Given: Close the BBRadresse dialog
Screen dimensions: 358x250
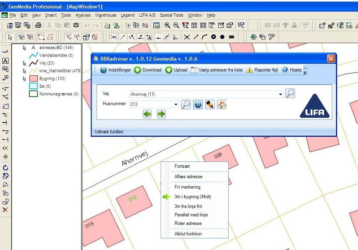Looking at the screenshot, I should (331, 59).
